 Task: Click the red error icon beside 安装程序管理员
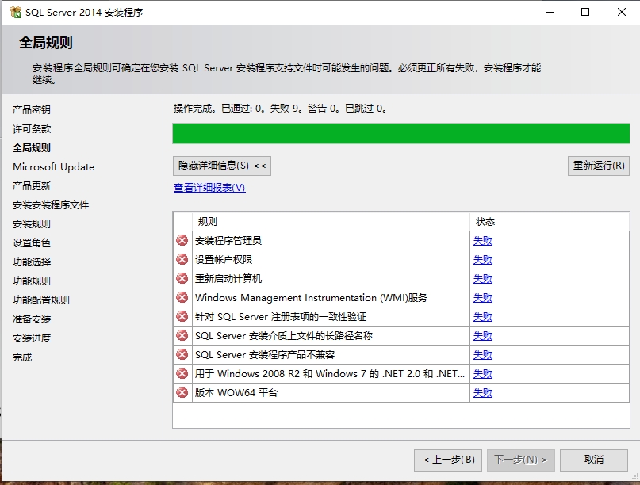click(x=182, y=240)
